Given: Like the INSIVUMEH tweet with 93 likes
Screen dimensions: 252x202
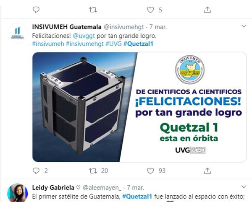Looking at the screenshot, I should 150,171.
